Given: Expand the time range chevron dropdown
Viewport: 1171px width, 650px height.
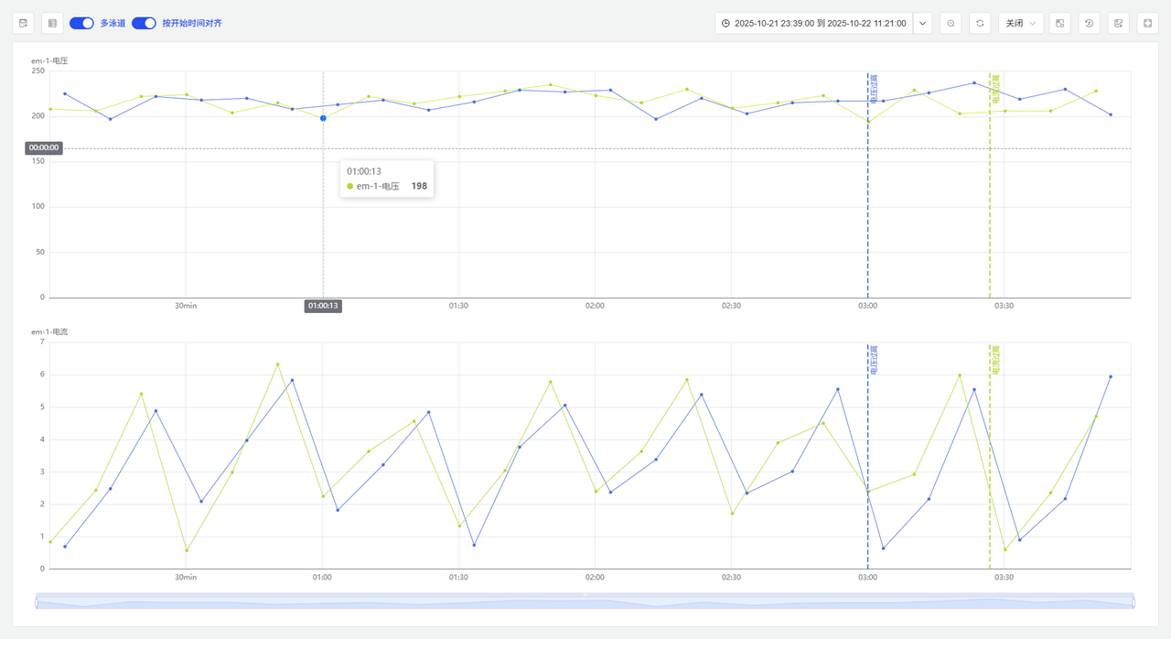Looking at the screenshot, I should 922,23.
